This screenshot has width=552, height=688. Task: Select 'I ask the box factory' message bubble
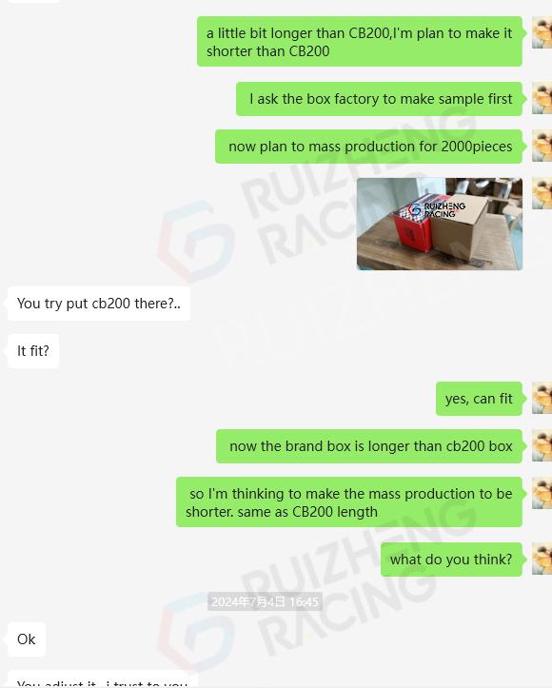click(x=379, y=99)
